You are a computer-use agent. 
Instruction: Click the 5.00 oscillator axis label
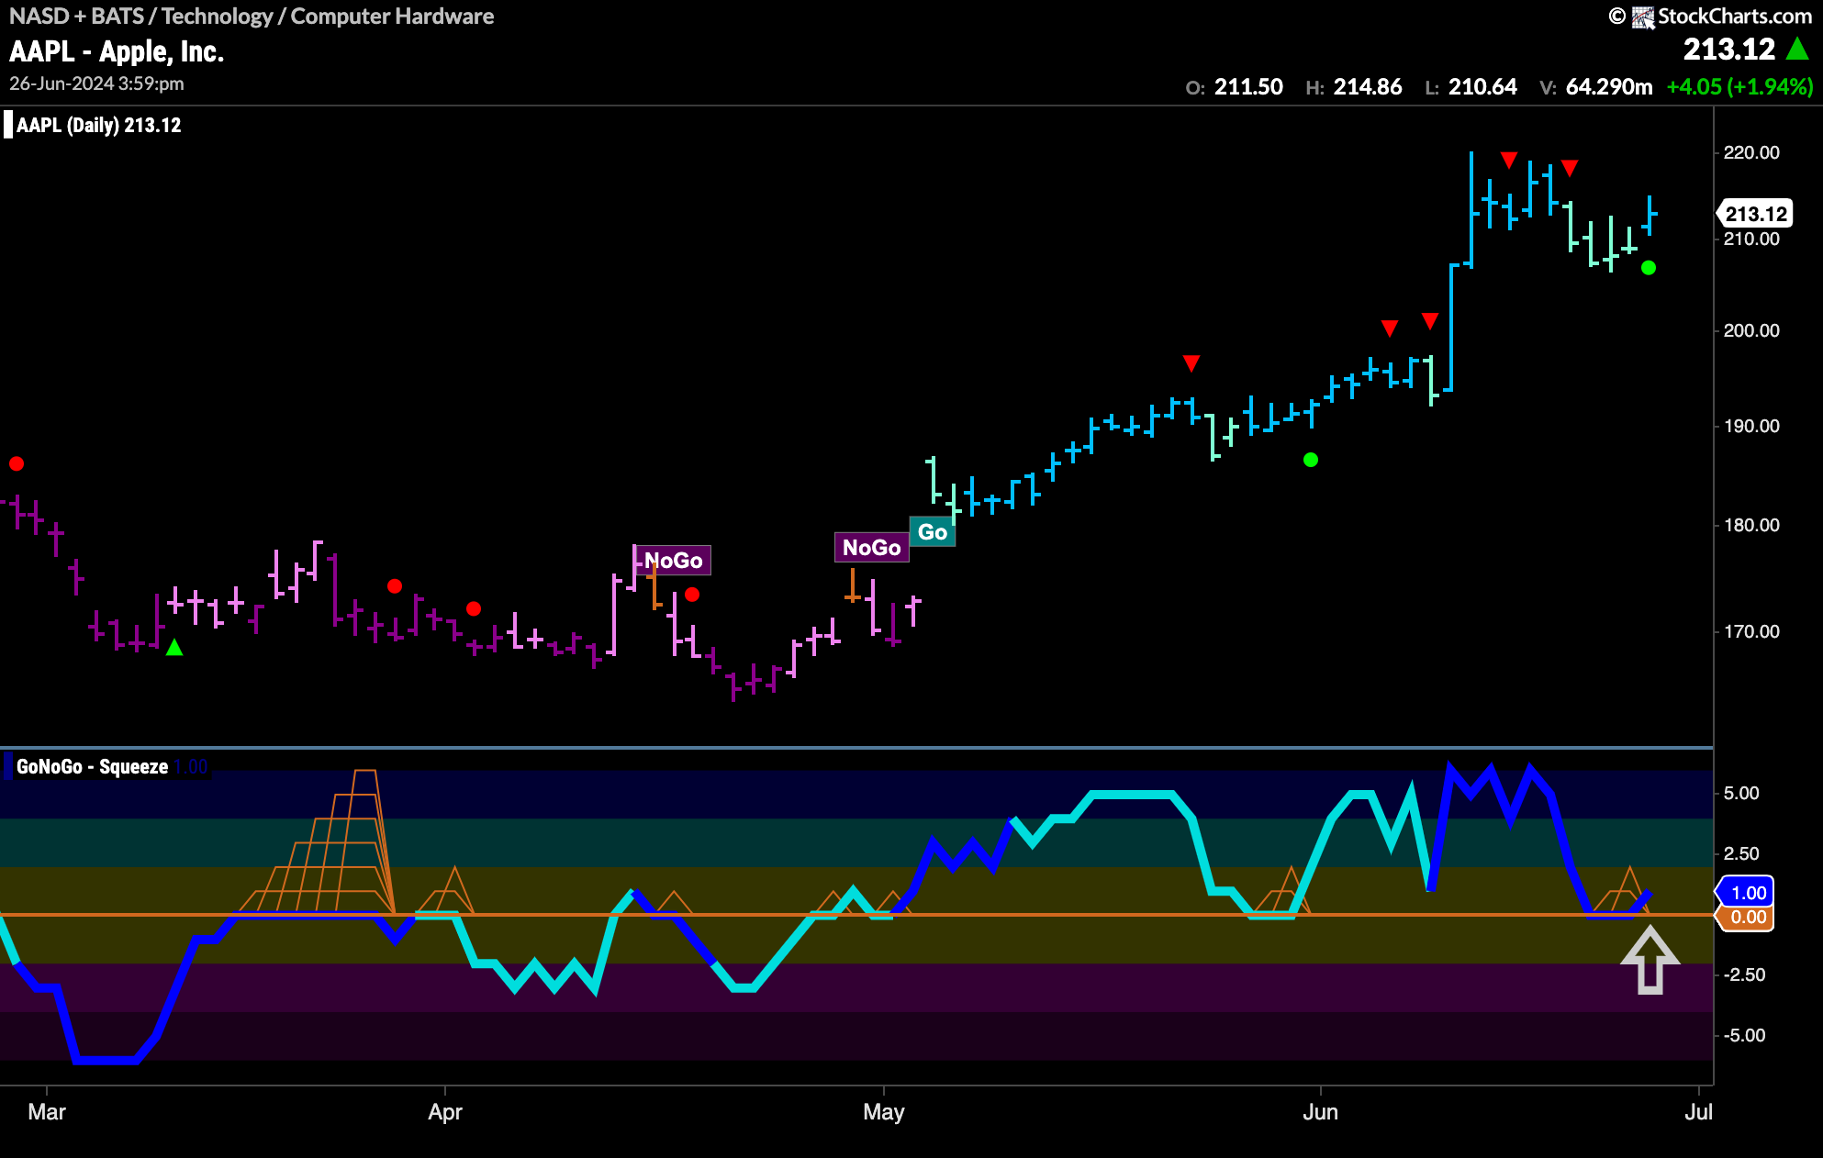(x=1741, y=793)
